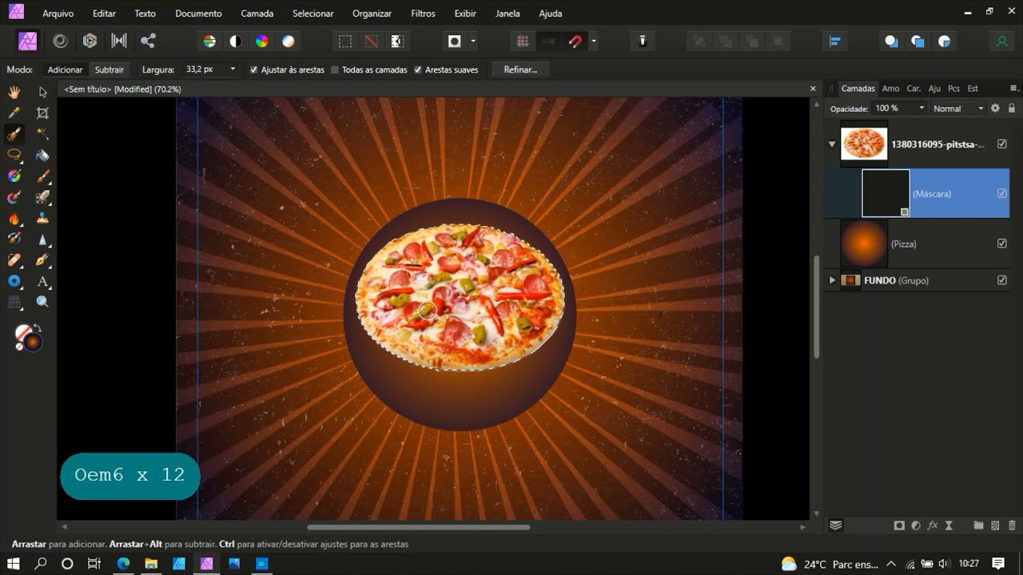1023x575 pixels.
Task: Select the Selection Brush tool
Action: (14, 133)
